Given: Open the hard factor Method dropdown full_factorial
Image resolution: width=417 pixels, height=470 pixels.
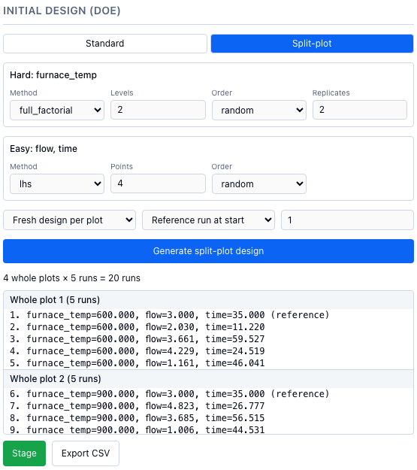Looking at the screenshot, I should tap(57, 111).
